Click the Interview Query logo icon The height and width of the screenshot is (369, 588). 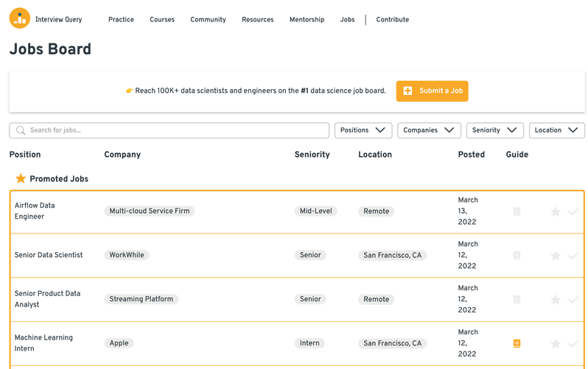point(20,19)
